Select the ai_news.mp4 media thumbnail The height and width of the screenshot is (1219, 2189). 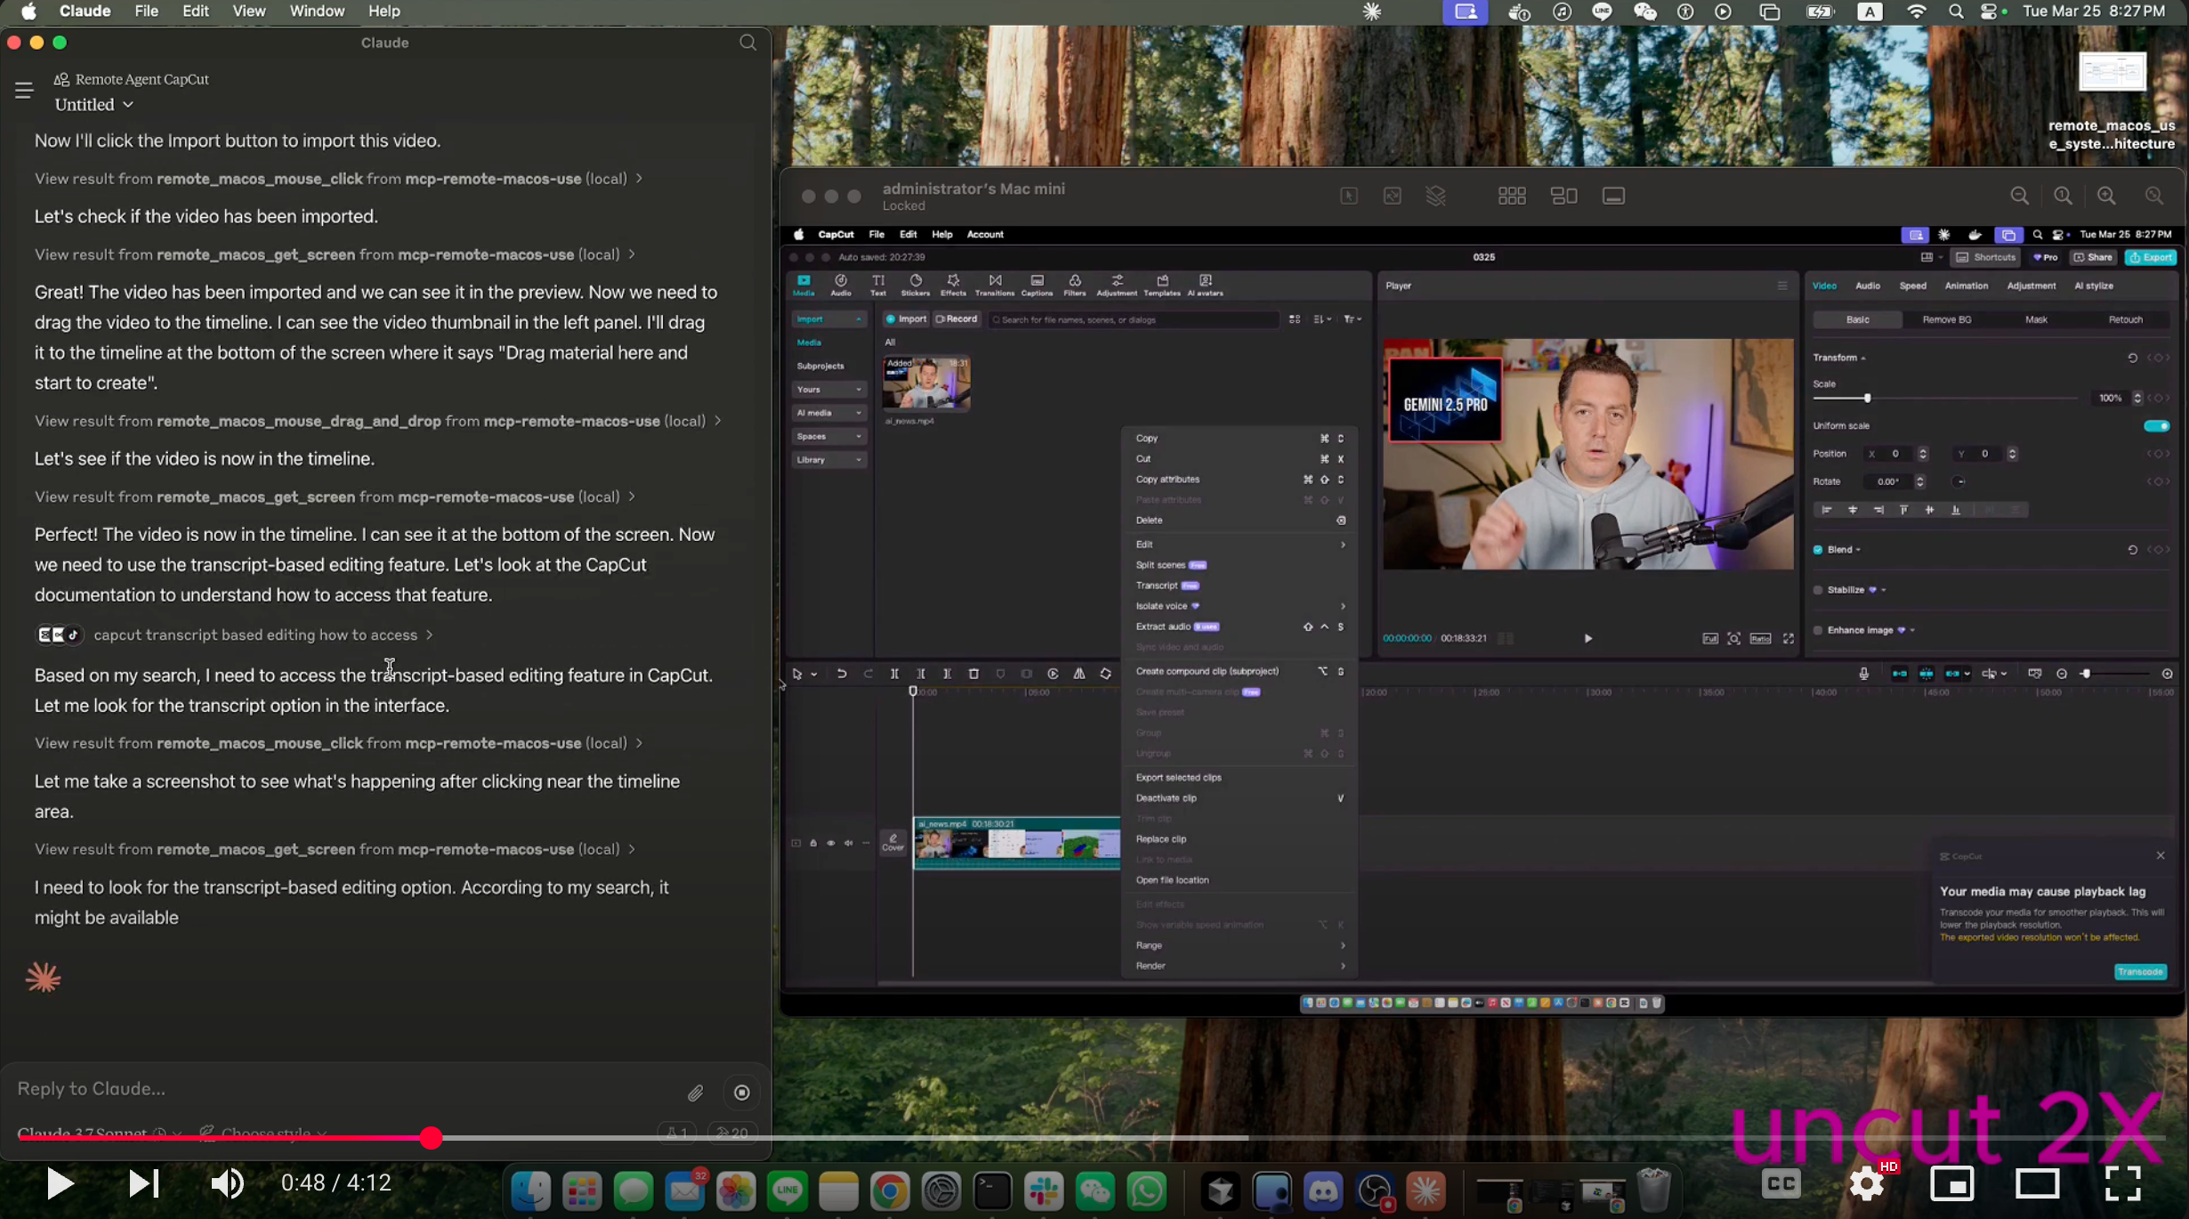click(925, 384)
